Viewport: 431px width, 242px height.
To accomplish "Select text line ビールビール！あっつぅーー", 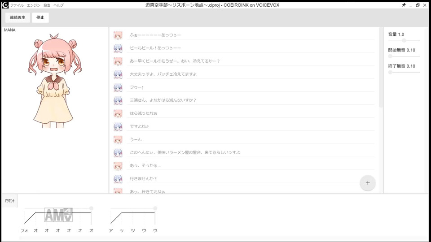I will pyautogui.click(x=251, y=48).
